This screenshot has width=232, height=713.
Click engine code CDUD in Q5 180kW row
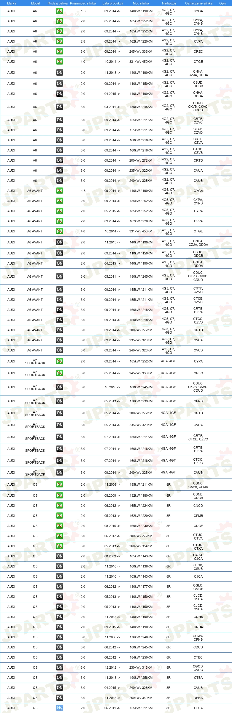click(x=198, y=647)
